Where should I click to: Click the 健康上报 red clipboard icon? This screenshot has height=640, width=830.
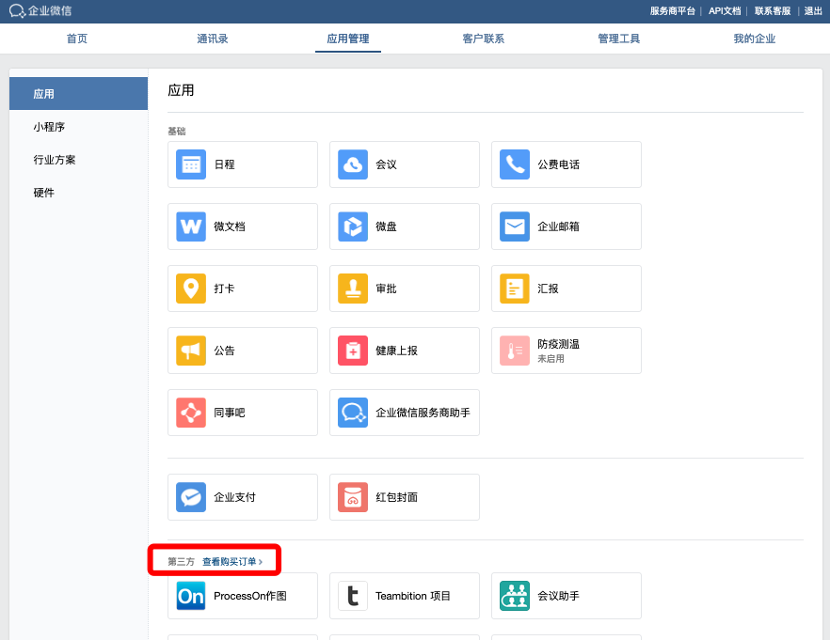click(x=353, y=351)
